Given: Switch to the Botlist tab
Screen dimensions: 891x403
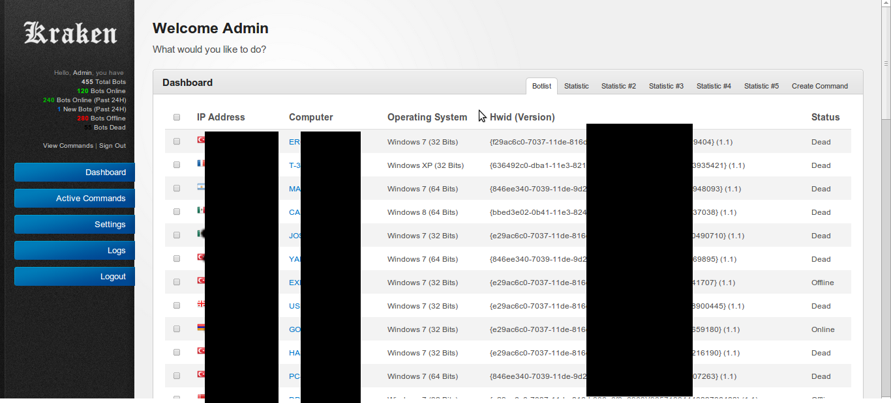Looking at the screenshot, I should click(541, 86).
